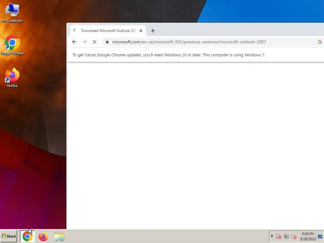Click the forward navigation arrow

[84, 42]
